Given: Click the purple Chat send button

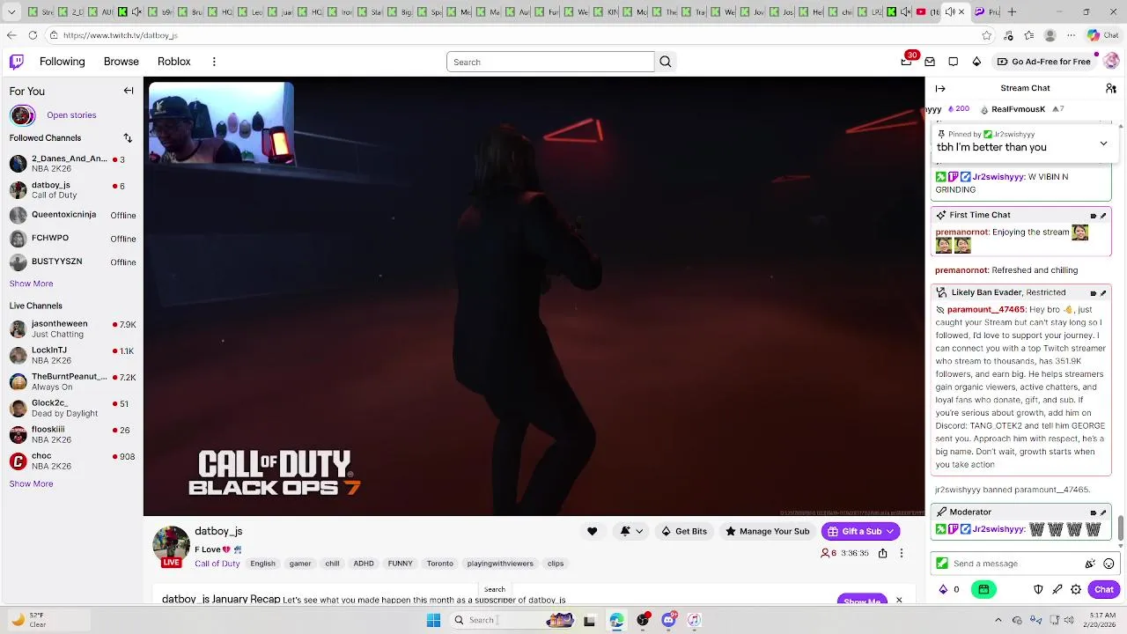Looking at the screenshot, I should (1104, 589).
